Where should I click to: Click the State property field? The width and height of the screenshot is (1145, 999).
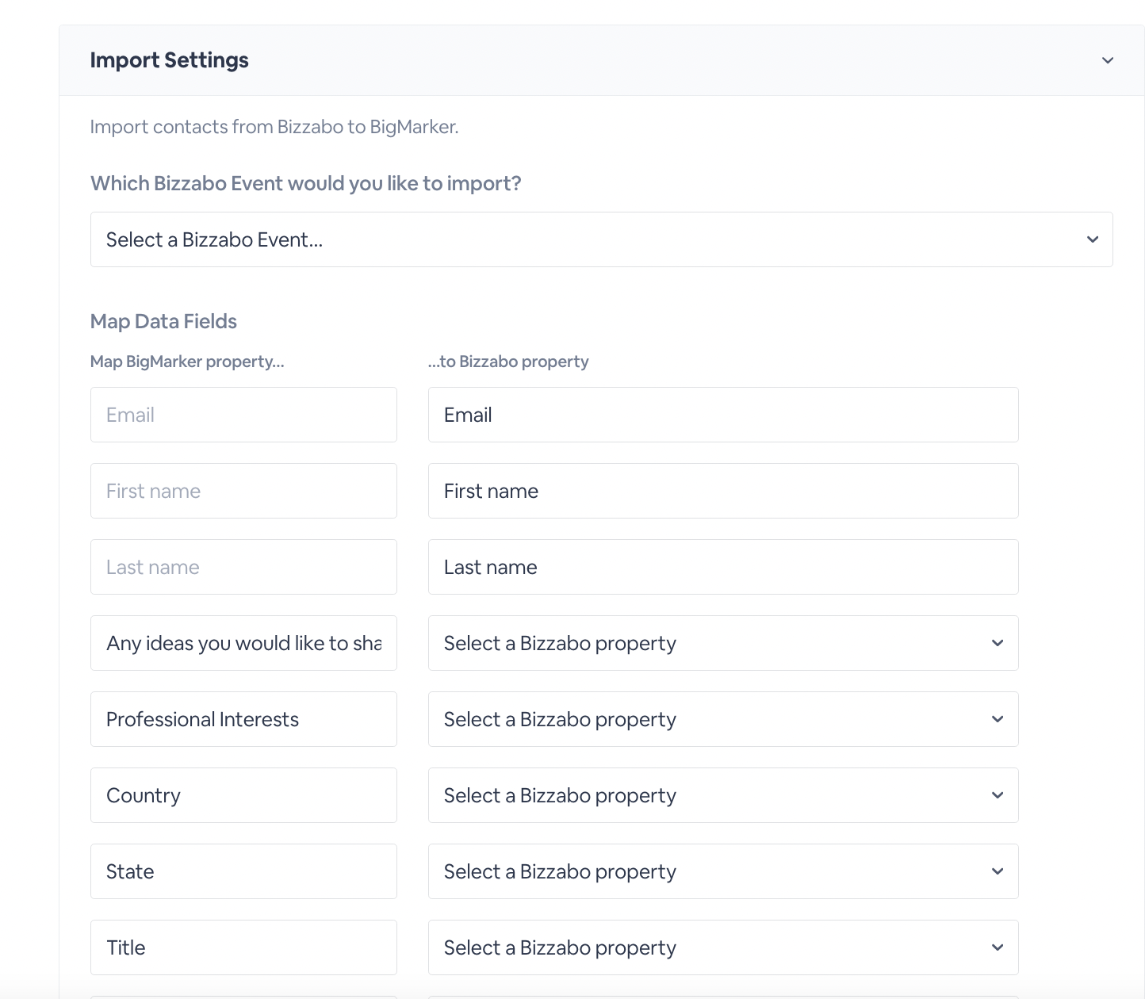pyautogui.click(x=243, y=871)
